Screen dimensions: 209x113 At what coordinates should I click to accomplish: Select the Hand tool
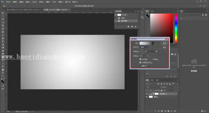coord(3,70)
